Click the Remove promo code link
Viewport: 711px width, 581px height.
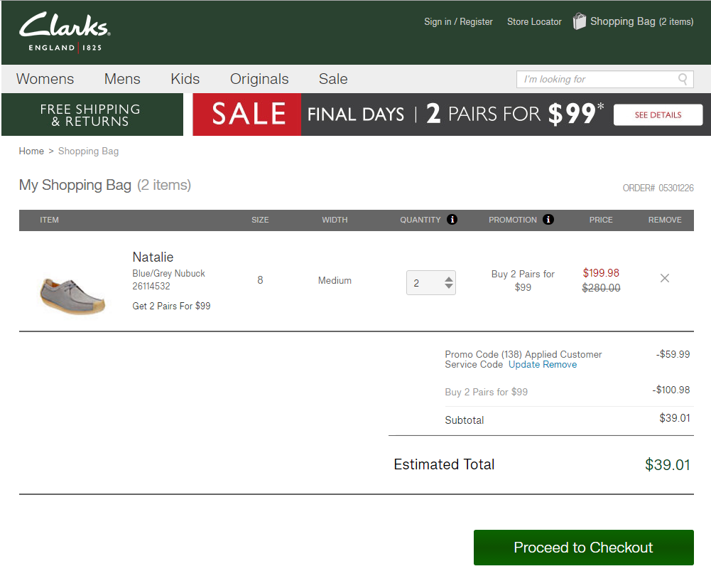[560, 365]
